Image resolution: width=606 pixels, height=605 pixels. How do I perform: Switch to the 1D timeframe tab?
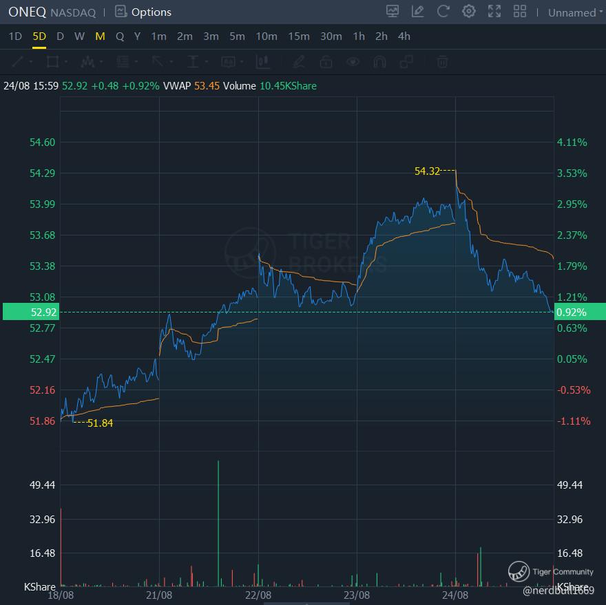click(15, 36)
